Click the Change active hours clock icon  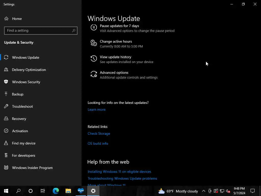[x=94, y=43]
